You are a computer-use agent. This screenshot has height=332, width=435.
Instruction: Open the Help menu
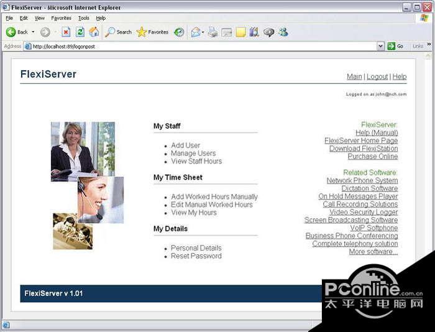[101, 18]
